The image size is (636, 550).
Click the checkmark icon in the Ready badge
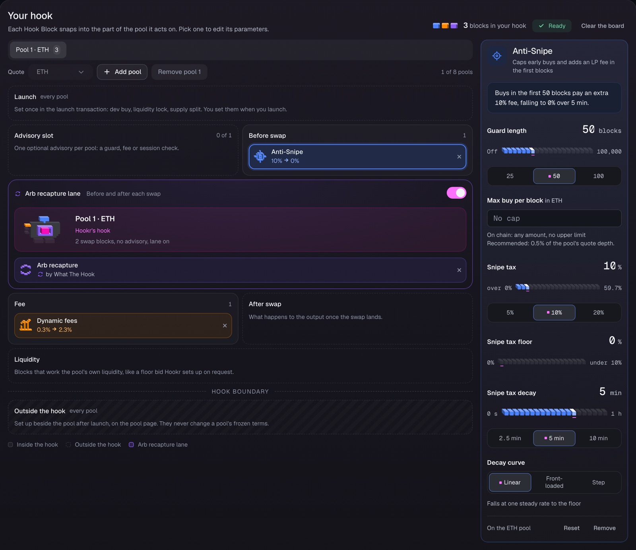(541, 26)
